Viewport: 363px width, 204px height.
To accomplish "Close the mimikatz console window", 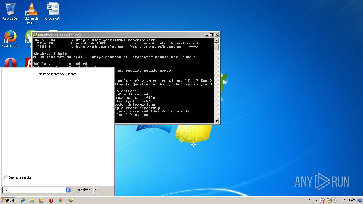I will point(217,35).
